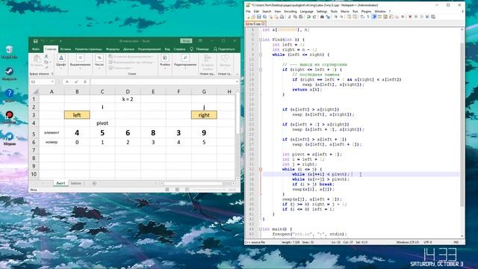Click the Page Layout view icon in Excel
The width and height of the screenshot is (478, 269).
(x=177, y=190)
